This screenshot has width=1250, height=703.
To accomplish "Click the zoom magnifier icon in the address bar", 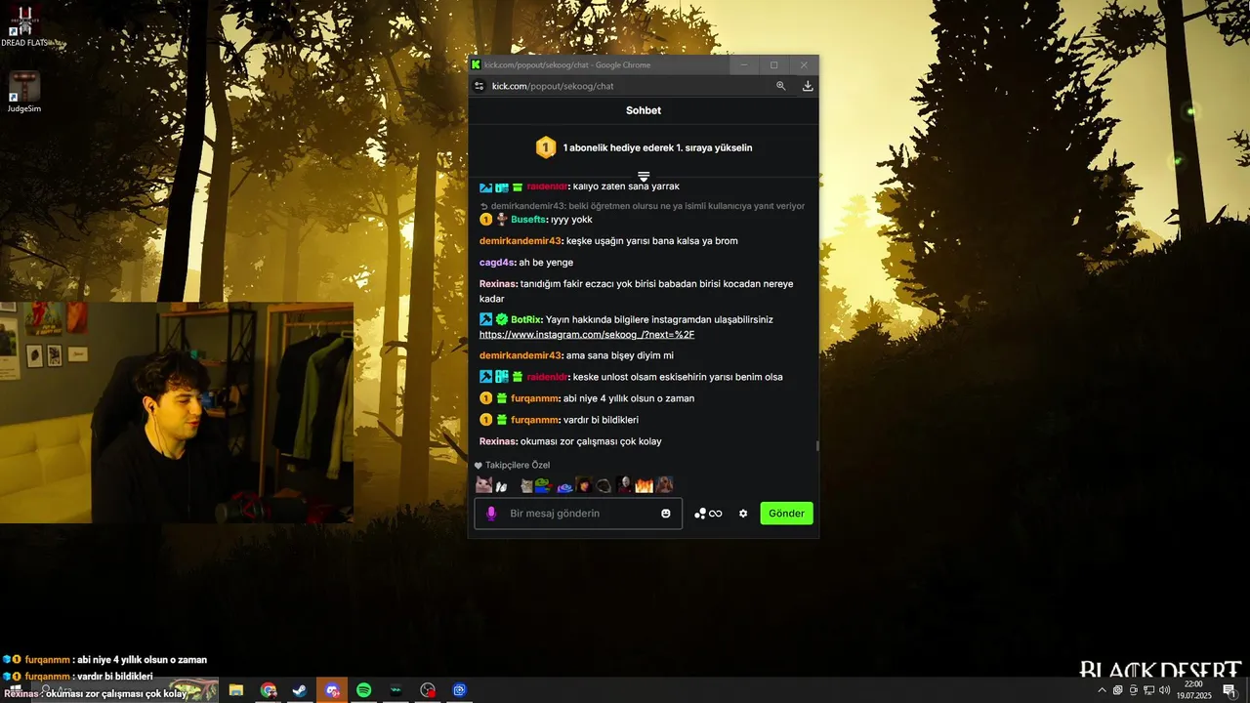I will click(x=780, y=86).
